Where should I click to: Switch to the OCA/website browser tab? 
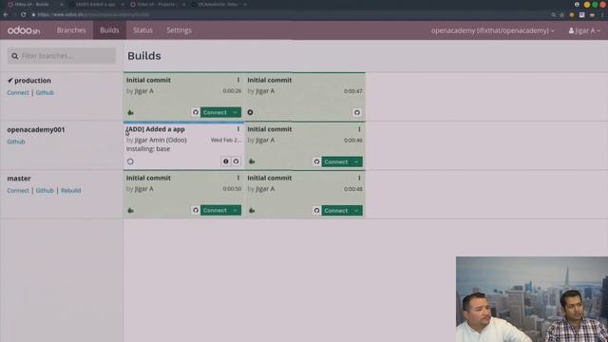(x=218, y=4)
